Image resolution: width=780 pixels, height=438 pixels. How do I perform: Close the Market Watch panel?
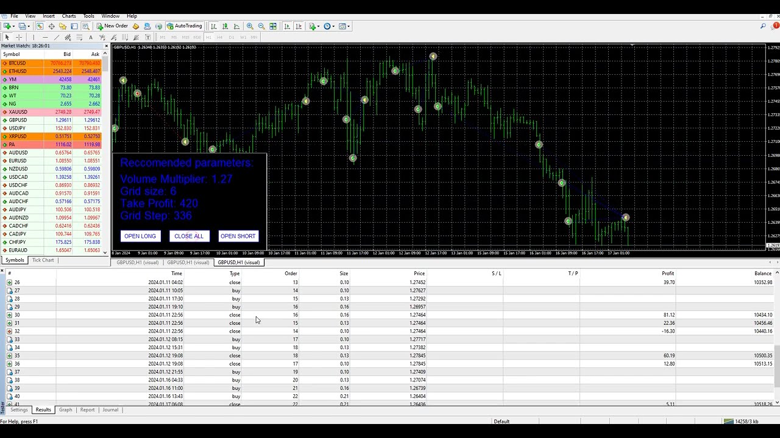pyautogui.click(x=106, y=46)
